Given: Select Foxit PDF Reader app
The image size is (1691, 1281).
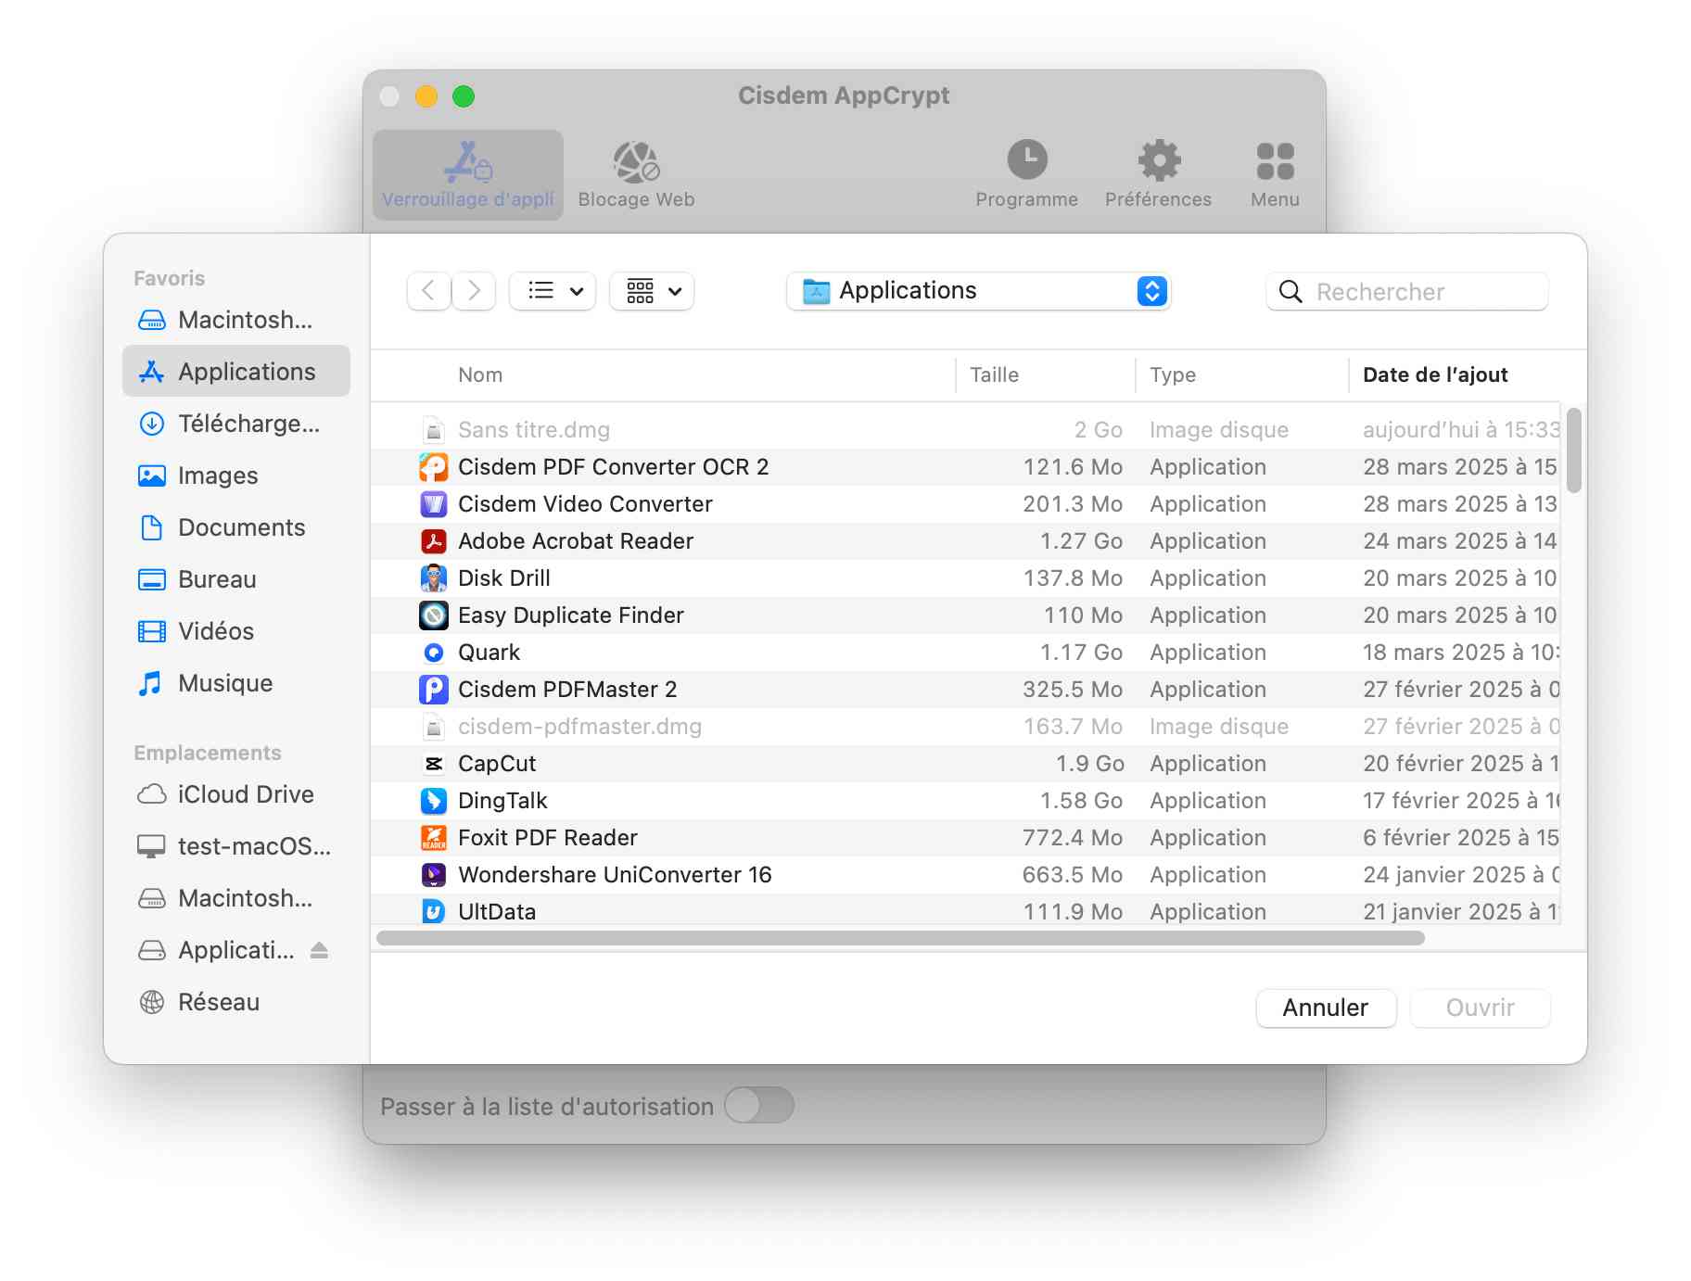Looking at the screenshot, I should pos(965,838).
